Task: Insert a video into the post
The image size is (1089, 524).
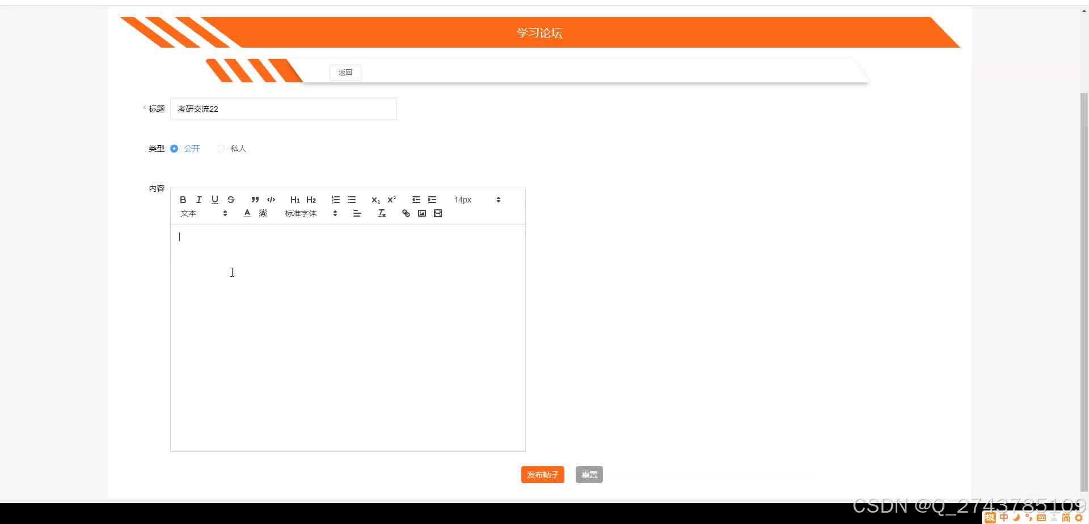Action: point(438,213)
